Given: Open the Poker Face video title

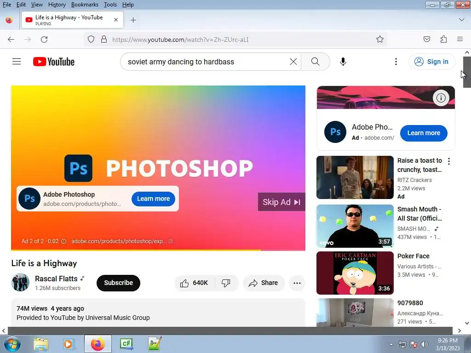Looking at the screenshot, I should click(x=414, y=256).
